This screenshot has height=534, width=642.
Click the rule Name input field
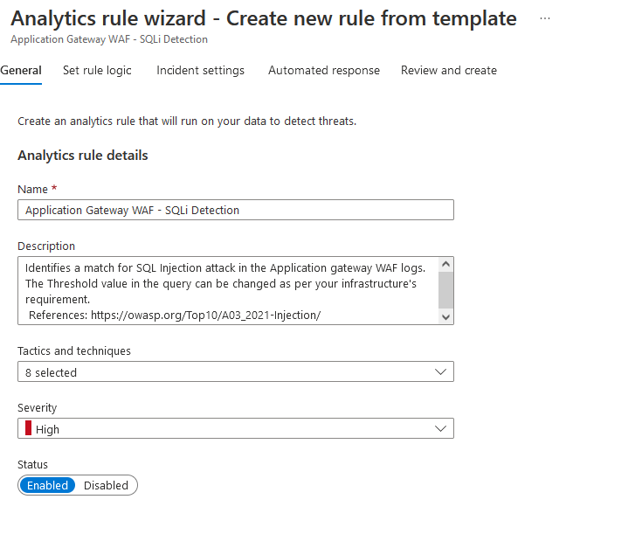tap(236, 210)
